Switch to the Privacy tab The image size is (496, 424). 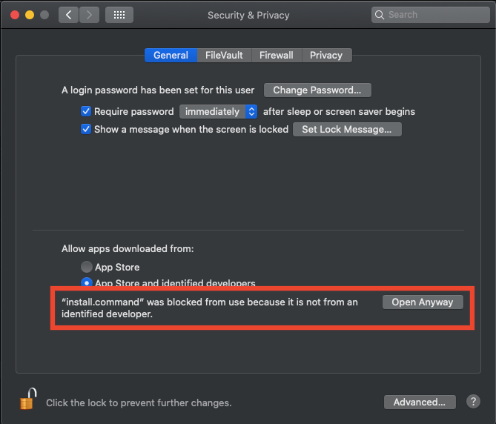(x=326, y=55)
